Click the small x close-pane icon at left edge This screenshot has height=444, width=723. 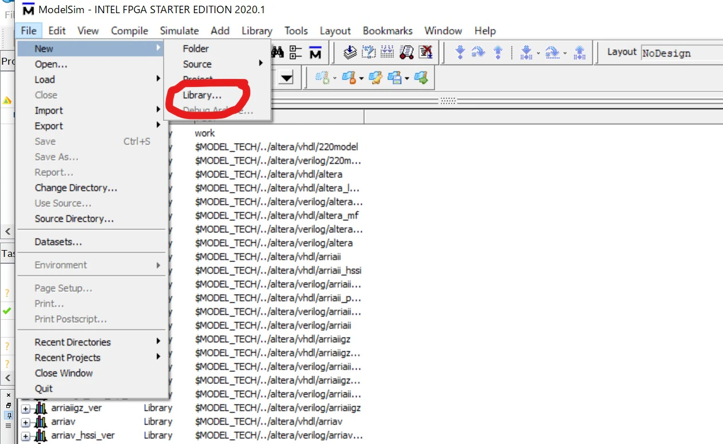(x=8, y=395)
